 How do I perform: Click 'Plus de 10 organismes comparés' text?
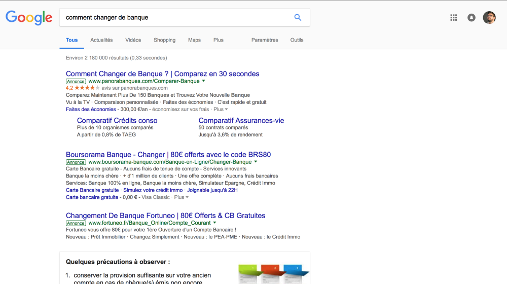coord(115,127)
